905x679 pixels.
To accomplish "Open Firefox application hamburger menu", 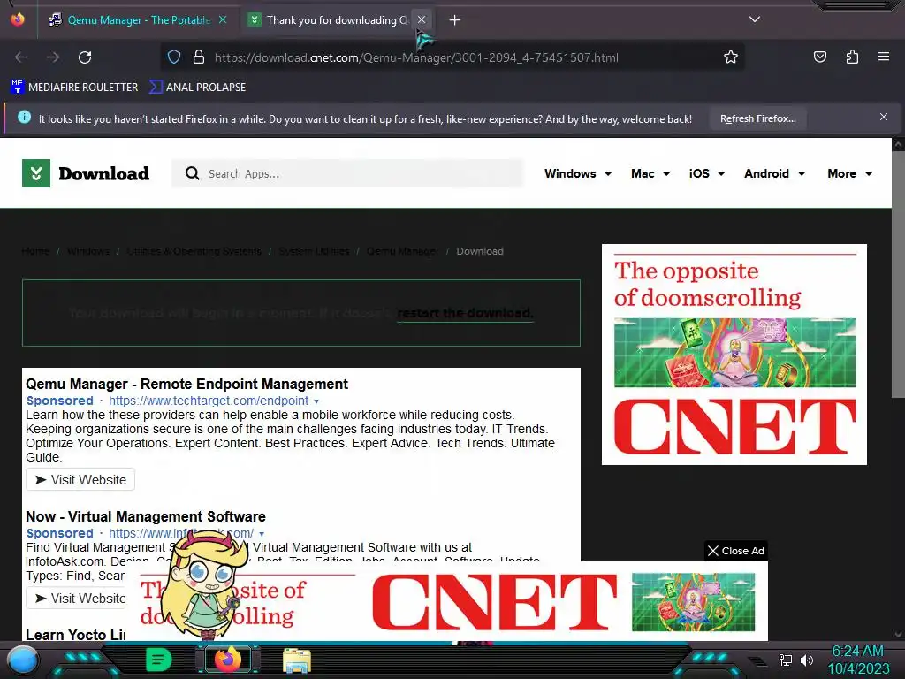I will coord(884,57).
